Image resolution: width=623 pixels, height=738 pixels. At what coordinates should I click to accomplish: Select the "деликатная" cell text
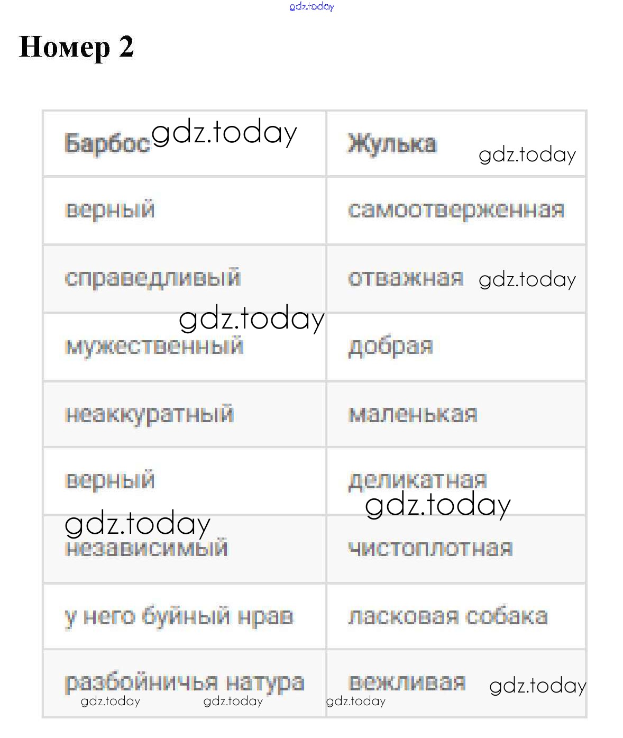[x=417, y=480]
